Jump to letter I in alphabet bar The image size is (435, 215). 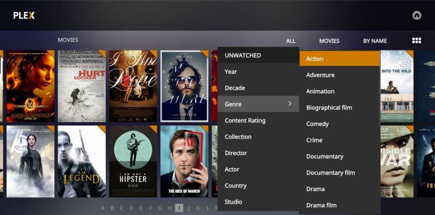(x=179, y=208)
